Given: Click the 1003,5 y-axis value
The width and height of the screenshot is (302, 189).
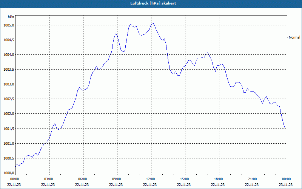Looking at the screenshot, I should pyautogui.click(x=8, y=70).
